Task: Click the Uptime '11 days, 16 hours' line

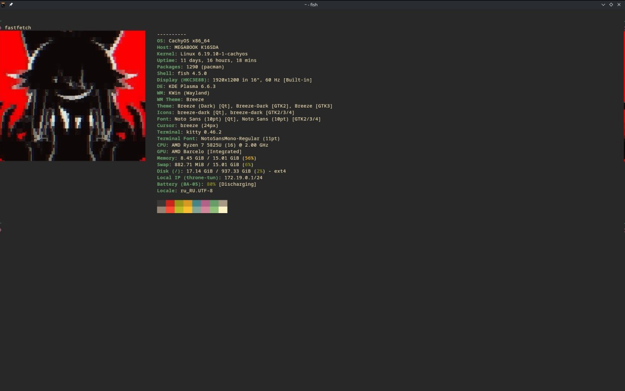Action: pyautogui.click(x=207, y=61)
